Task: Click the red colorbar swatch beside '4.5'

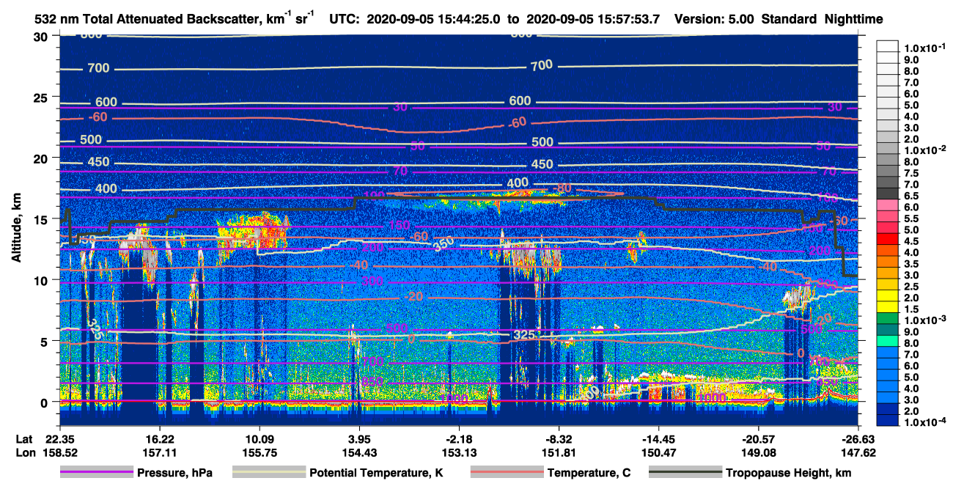Action: tap(888, 239)
